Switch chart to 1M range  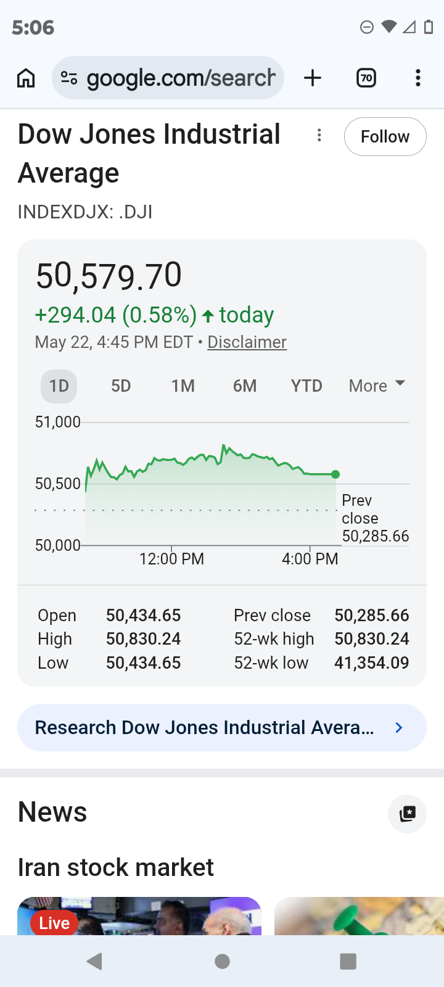tap(183, 386)
